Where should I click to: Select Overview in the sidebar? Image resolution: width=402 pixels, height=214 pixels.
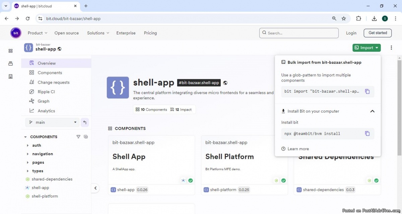click(56, 63)
